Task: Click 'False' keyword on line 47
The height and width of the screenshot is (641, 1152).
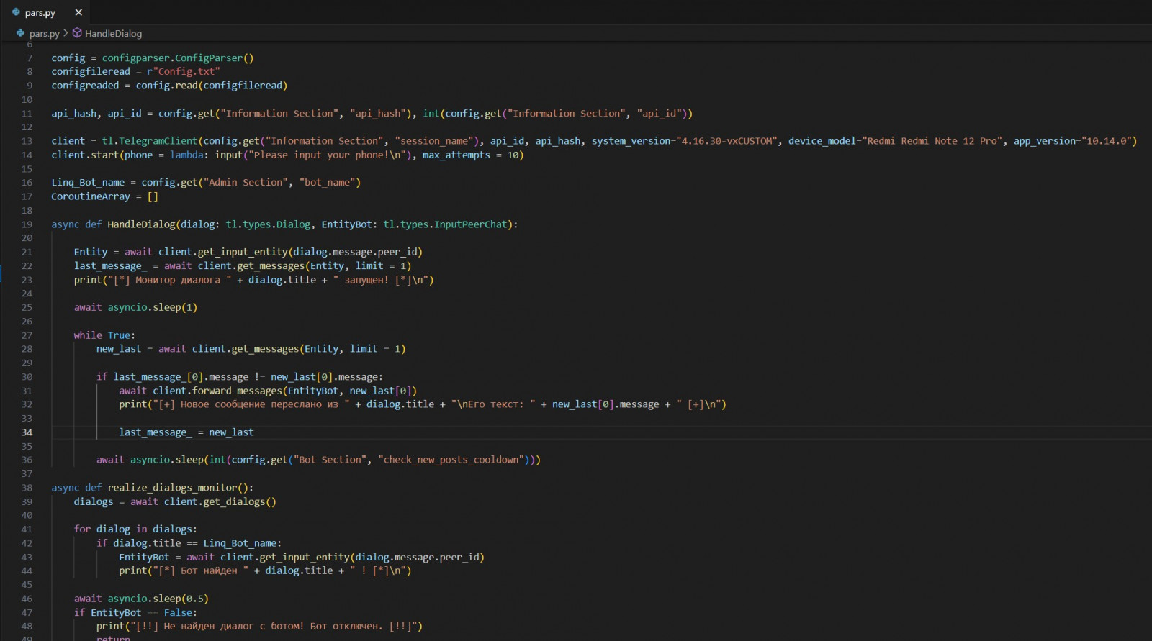Action: pyautogui.click(x=178, y=612)
